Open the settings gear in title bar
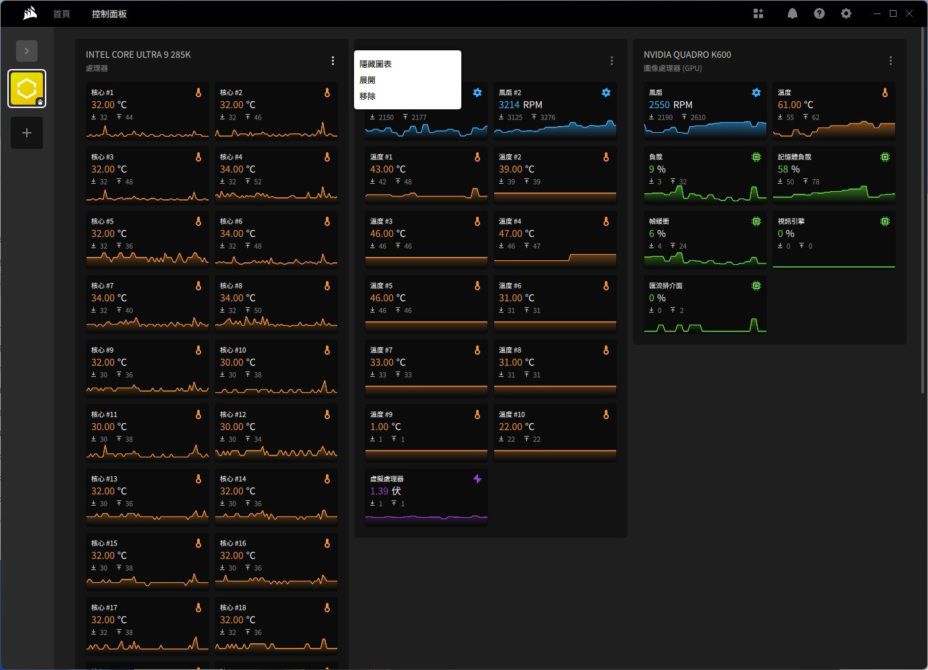The width and height of the screenshot is (928, 670). click(x=846, y=13)
